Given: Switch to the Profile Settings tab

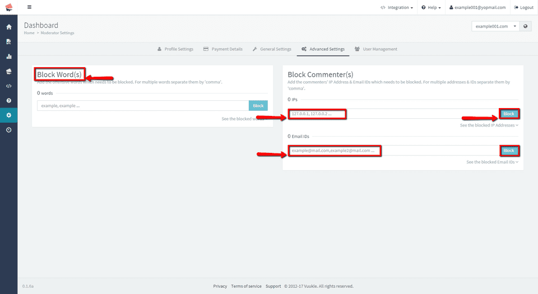Looking at the screenshot, I should pos(175,49).
